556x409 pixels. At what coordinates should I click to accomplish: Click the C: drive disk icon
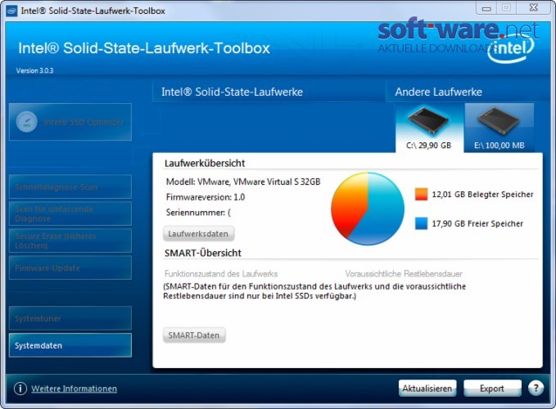tap(428, 121)
